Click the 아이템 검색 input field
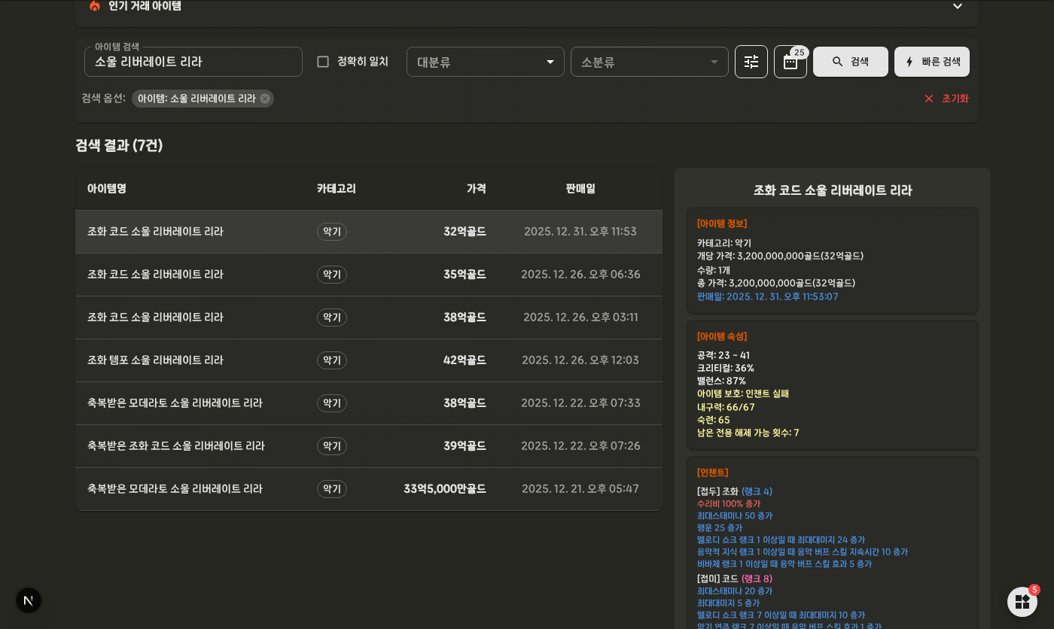 (193, 62)
